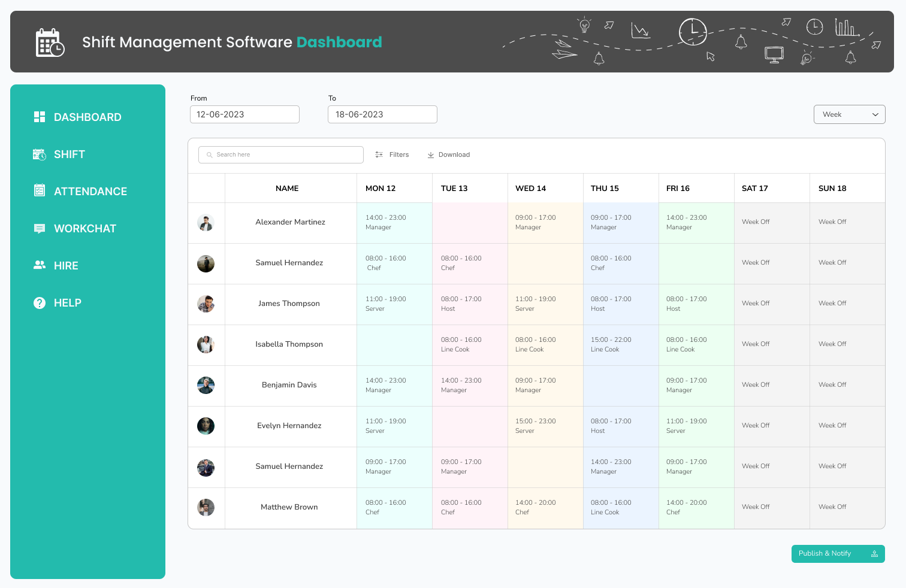Screen dimensions: 906x588
Task: Open Workchat via its chat bubble icon
Action: 40,228
